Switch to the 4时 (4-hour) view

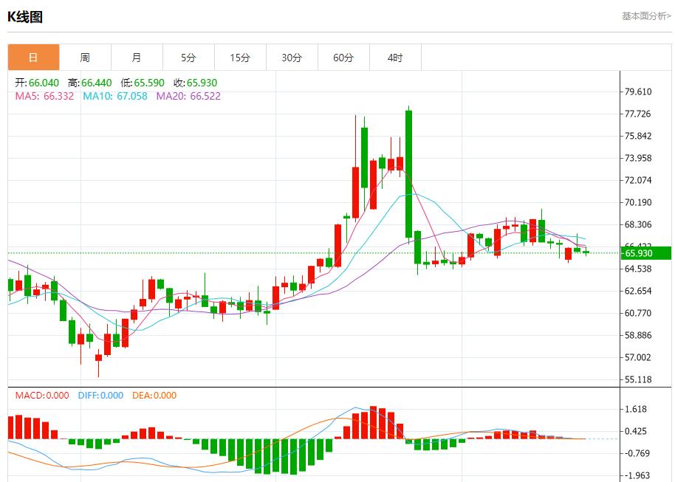(395, 57)
